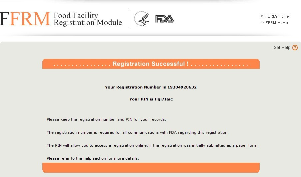
Task: Click the line about communications with FDA
Action: point(137,132)
